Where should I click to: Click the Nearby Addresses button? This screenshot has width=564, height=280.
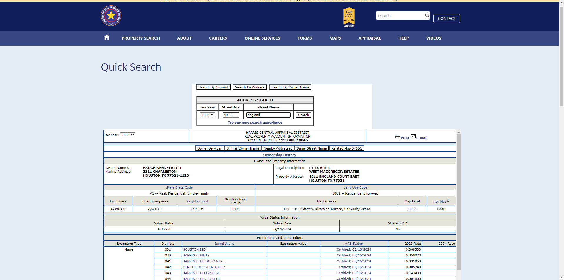click(x=278, y=148)
